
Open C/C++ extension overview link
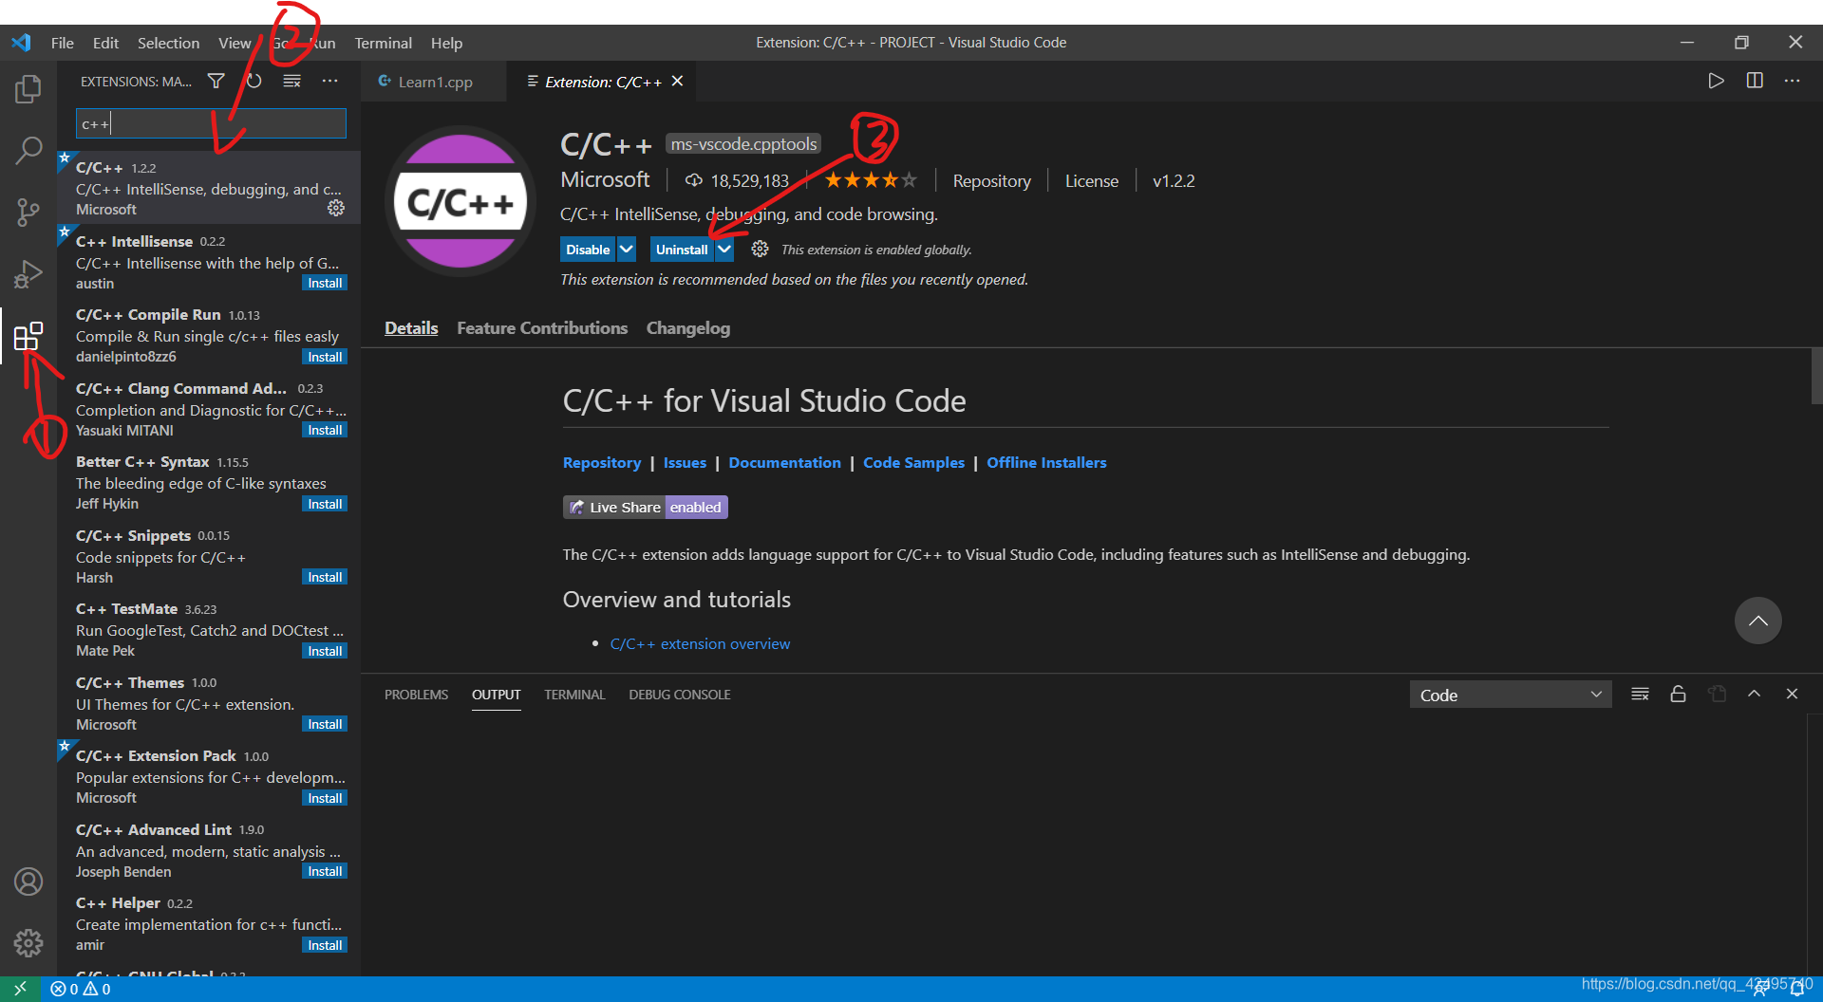point(700,643)
